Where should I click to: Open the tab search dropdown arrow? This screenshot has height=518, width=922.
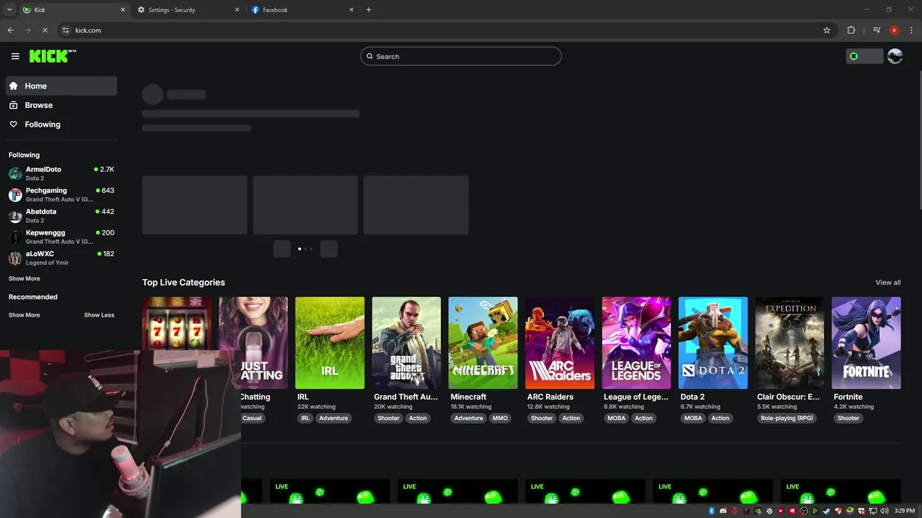pyautogui.click(x=9, y=10)
